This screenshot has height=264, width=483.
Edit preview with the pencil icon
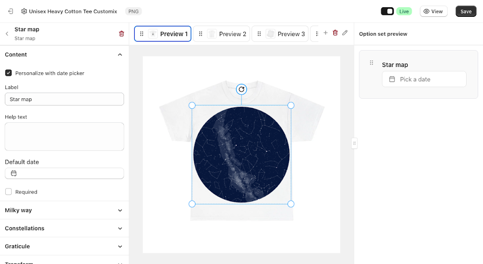tap(345, 33)
